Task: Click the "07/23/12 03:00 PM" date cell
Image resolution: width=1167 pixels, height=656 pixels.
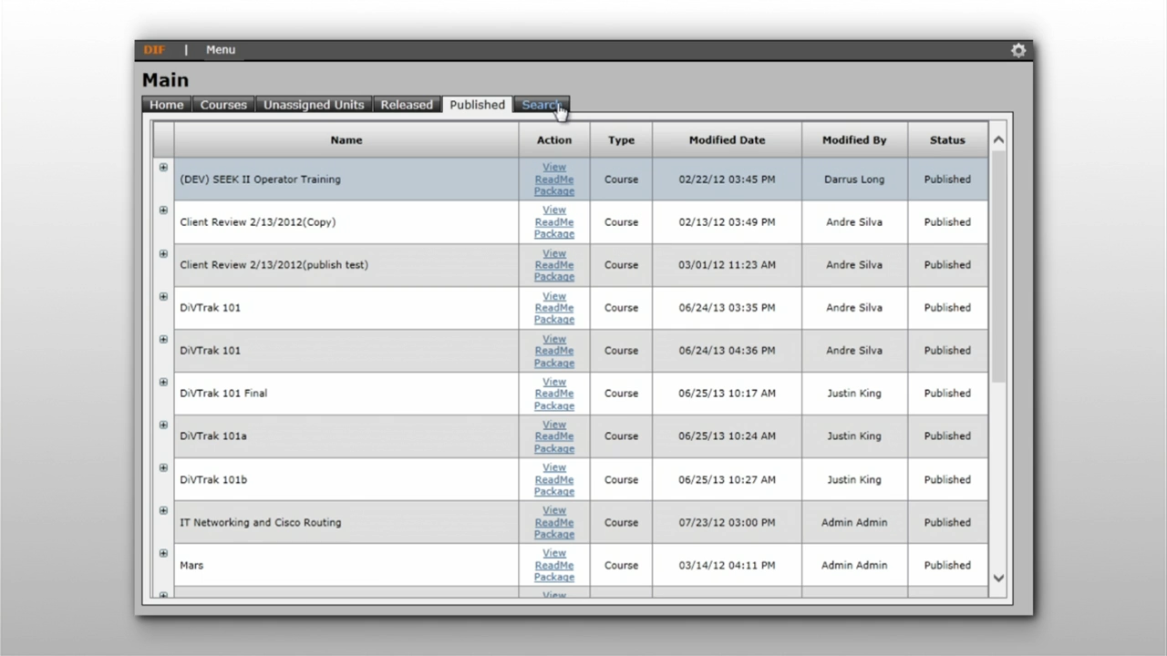Action: pyautogui.click(x=727, y=523)
